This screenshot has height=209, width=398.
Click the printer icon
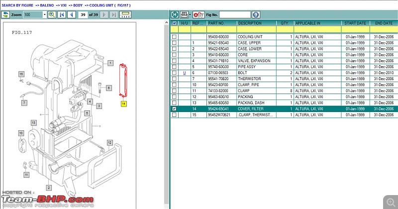point(184,14)
